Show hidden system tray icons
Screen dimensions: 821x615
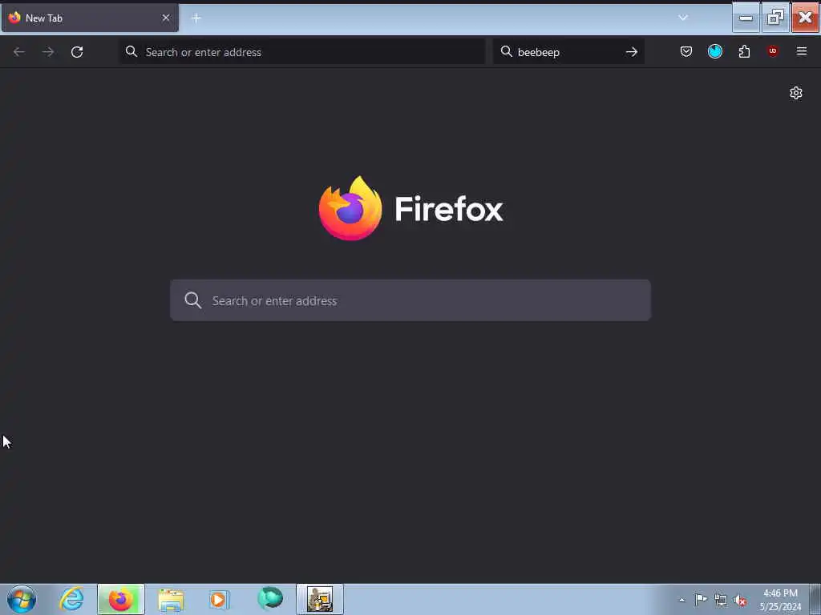681,600
